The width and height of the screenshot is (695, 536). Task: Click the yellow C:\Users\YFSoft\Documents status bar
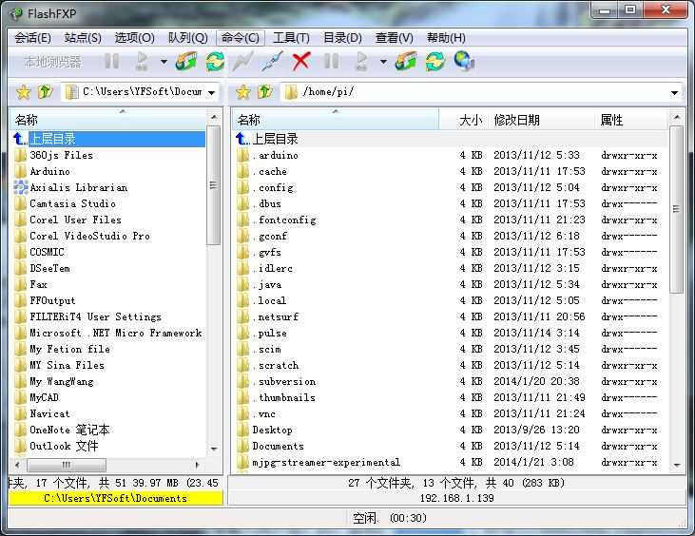116,498
